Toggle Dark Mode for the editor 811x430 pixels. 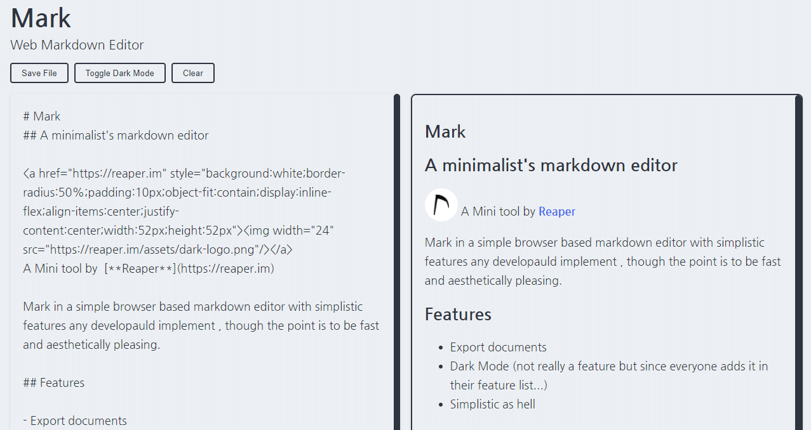click(119, 72)
